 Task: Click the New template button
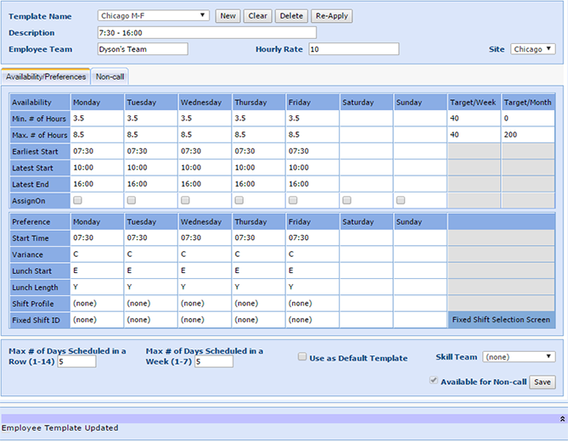[x=227, y=16]
